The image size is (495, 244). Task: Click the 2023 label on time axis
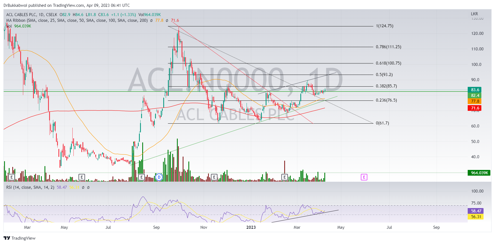[251, 227]
